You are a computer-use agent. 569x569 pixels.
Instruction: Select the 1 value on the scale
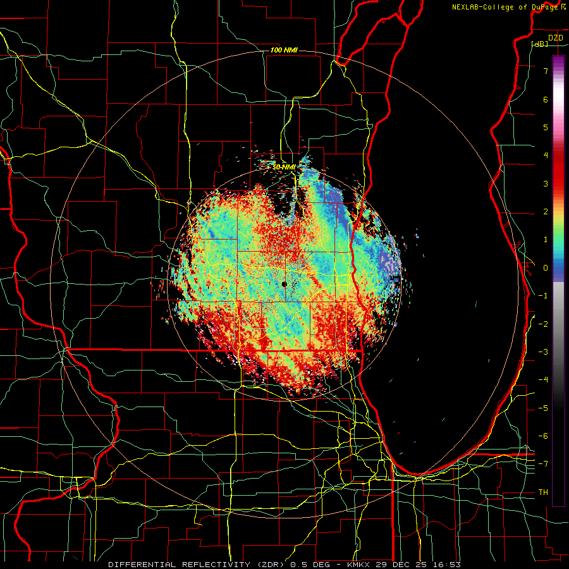[x=546, y=240]
